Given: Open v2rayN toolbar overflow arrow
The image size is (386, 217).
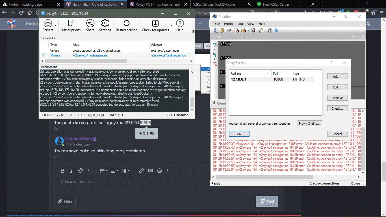Looking at the screenshot, I should 193,31.
